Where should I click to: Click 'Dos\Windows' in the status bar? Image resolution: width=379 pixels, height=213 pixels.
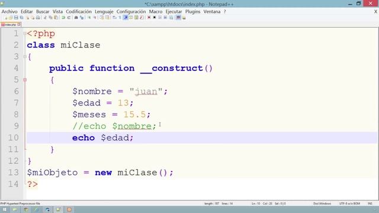click(x=322, y=204)
